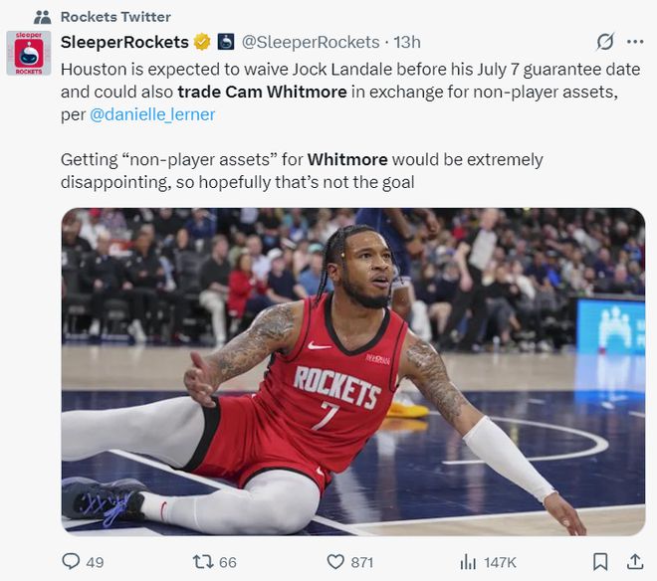Open the @danielle_lerner mention link
Image resolution: width=657 pixels, height=581 pixels.
pos(152,114)
